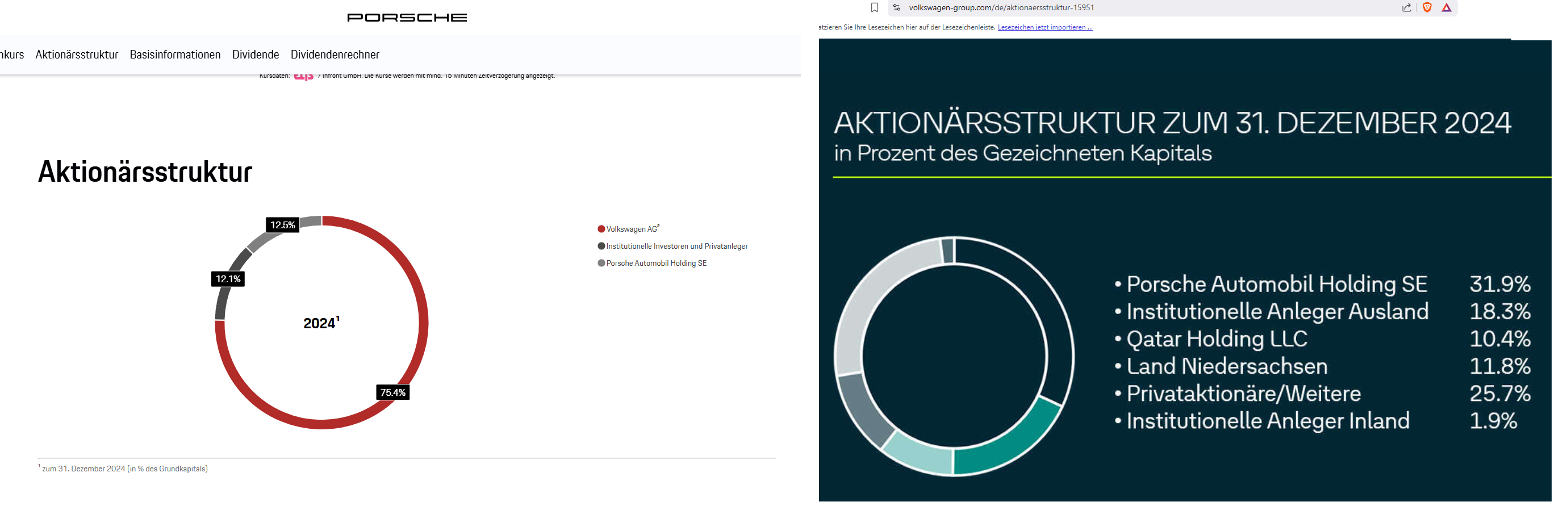
Task: Click the 18.3% value
Action: pos(1500,311)
